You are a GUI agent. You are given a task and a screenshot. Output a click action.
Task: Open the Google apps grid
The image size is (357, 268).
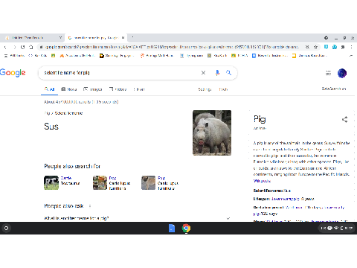(328, 73)
